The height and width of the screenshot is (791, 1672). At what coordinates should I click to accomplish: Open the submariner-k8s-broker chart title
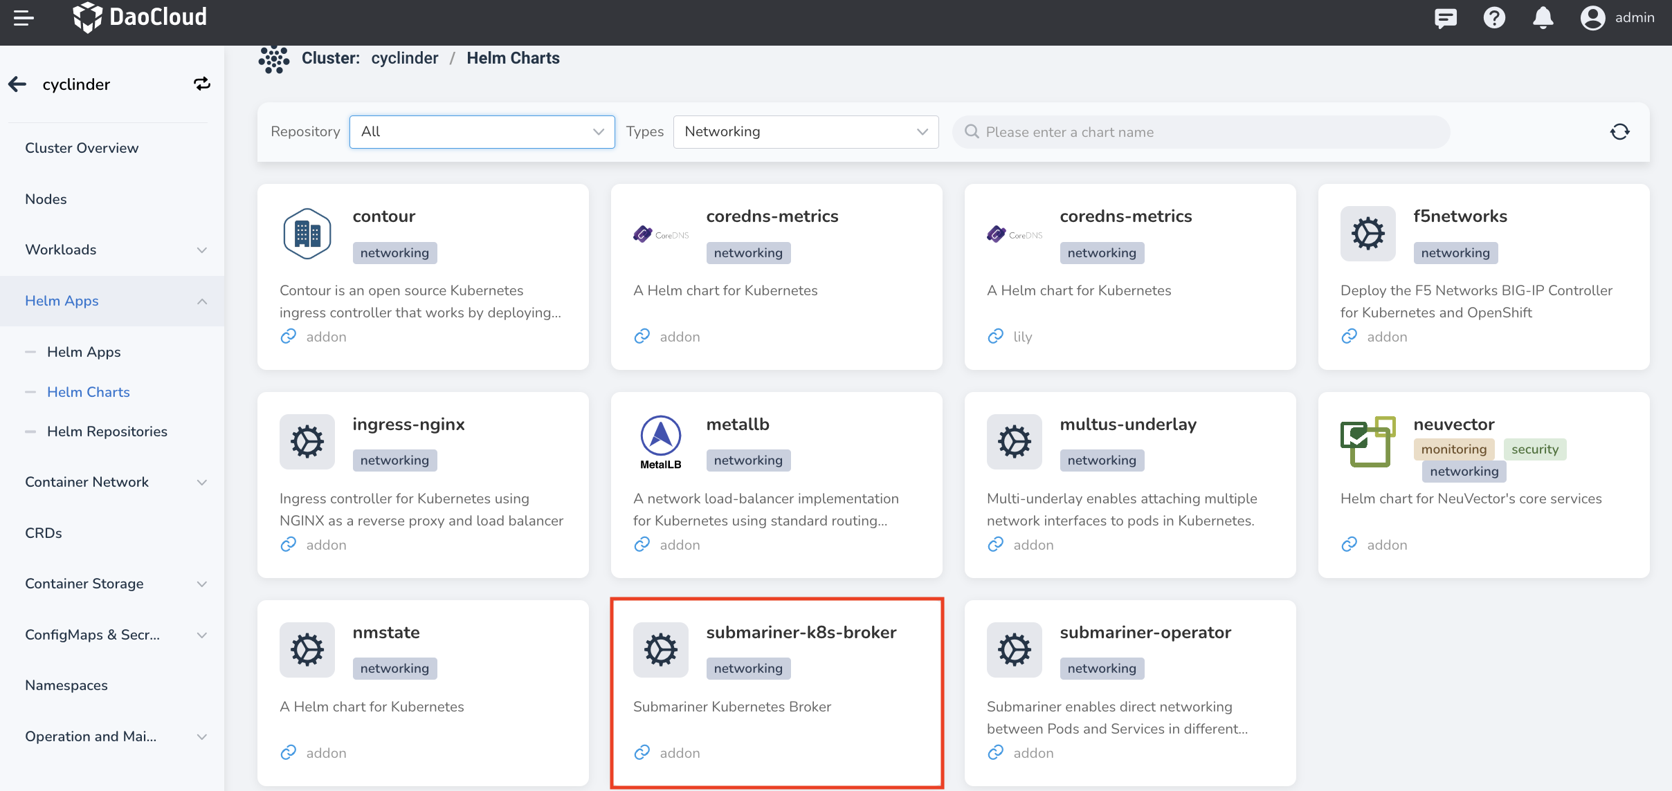tap(801, 633)
